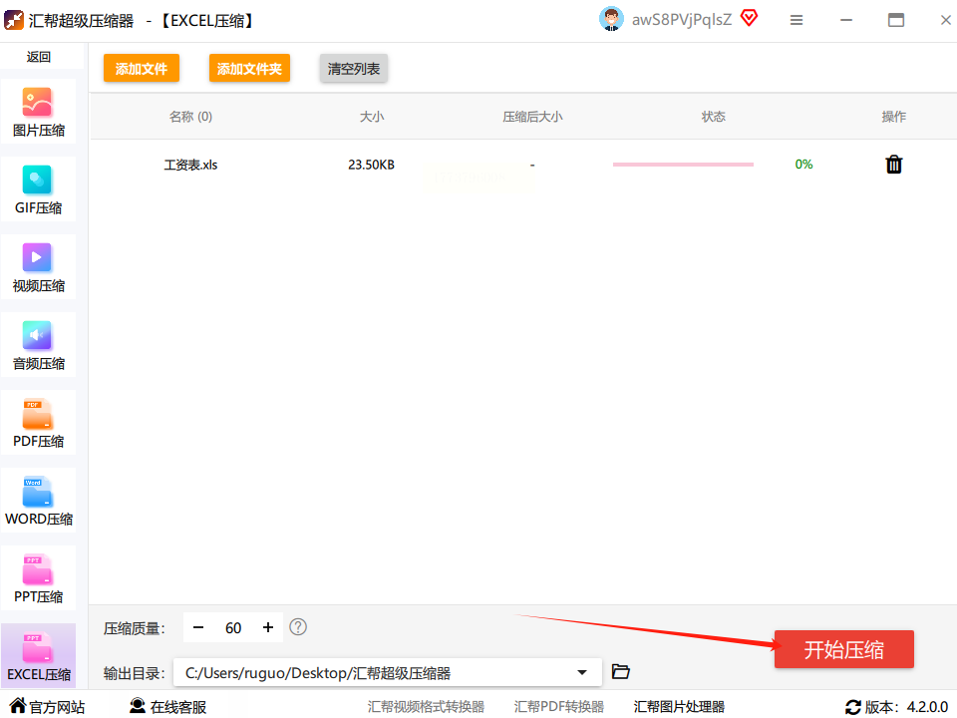Increase compression quality with plus button
The image size is (957, 718).
pos(268,627)
